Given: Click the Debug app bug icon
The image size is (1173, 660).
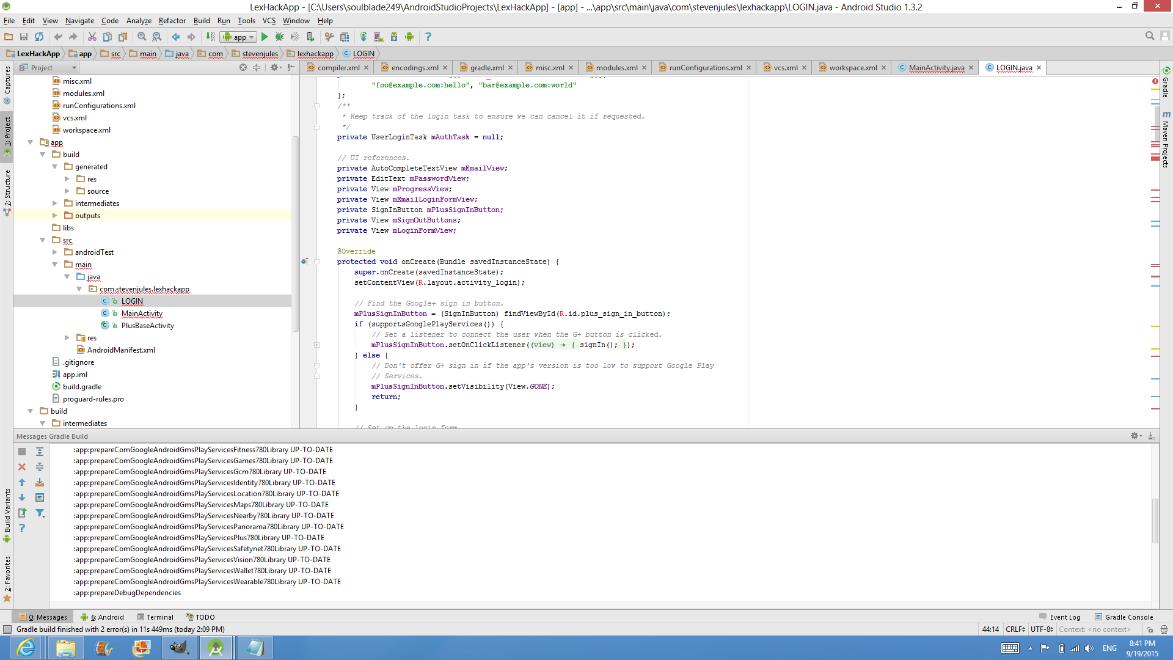Looking at the screenshot, I should pyautogui.click(x=280, y=37).
